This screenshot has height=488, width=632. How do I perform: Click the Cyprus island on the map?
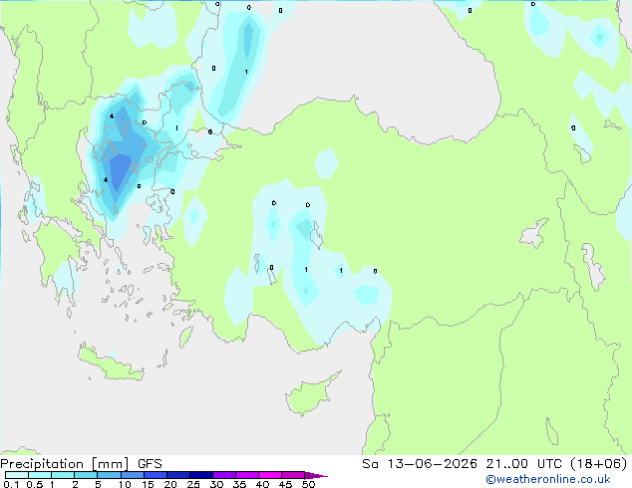pyautogui.click(x=310, y=395)
